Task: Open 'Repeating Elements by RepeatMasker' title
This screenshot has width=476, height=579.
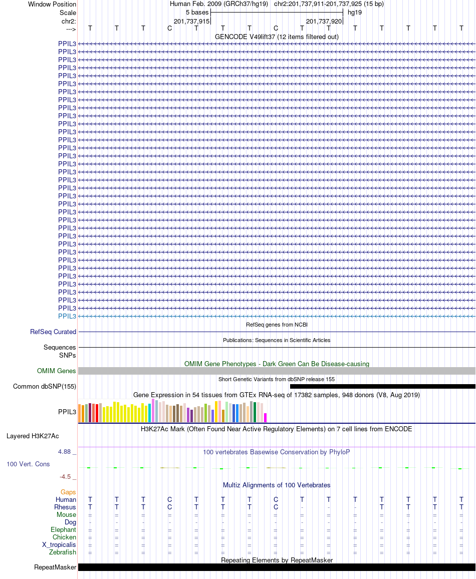Action: point(277,560)
